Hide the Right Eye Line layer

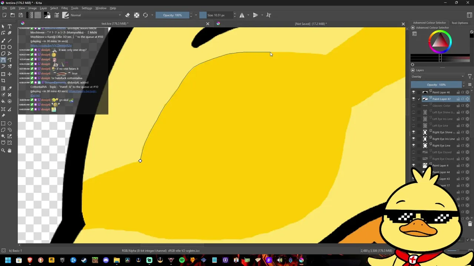(x=414, y=146)
